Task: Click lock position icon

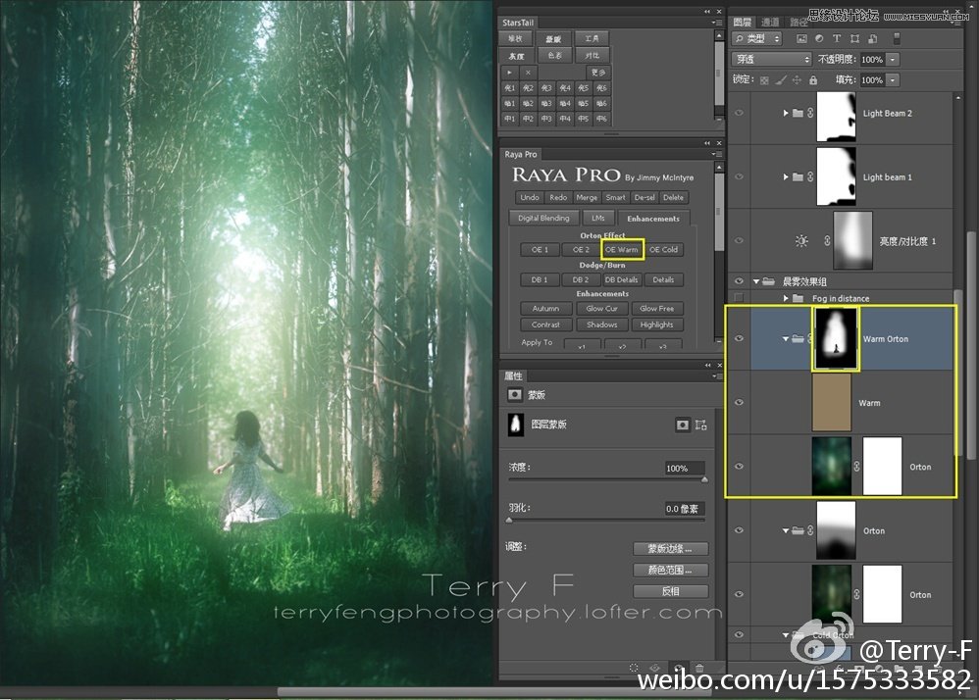Action: tap(797, 79)
